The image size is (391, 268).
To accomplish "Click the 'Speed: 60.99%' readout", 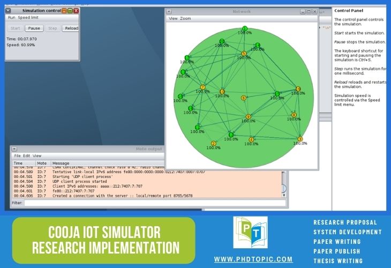I will click(x=21, y=45).
